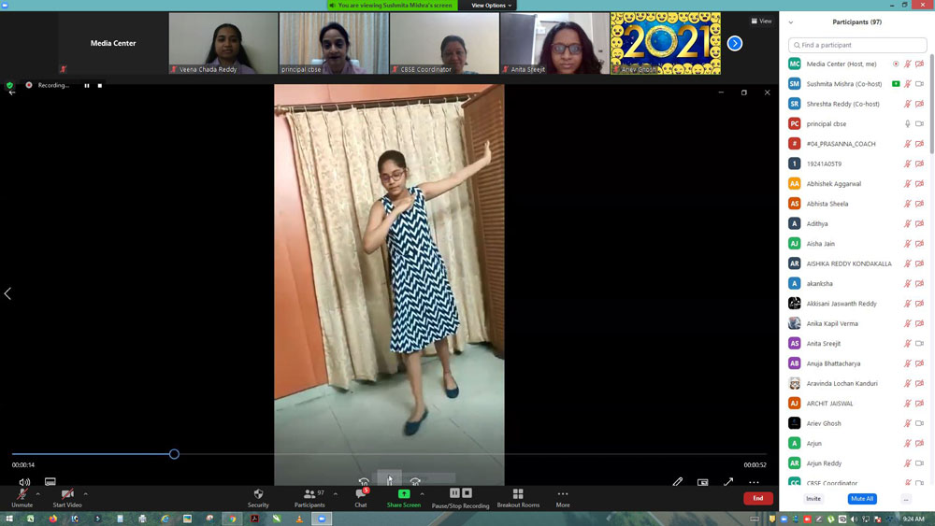Viewport: 935px width, 526px height.
Task: Toggle video player volume speaker icon
Action: [24, 482]
